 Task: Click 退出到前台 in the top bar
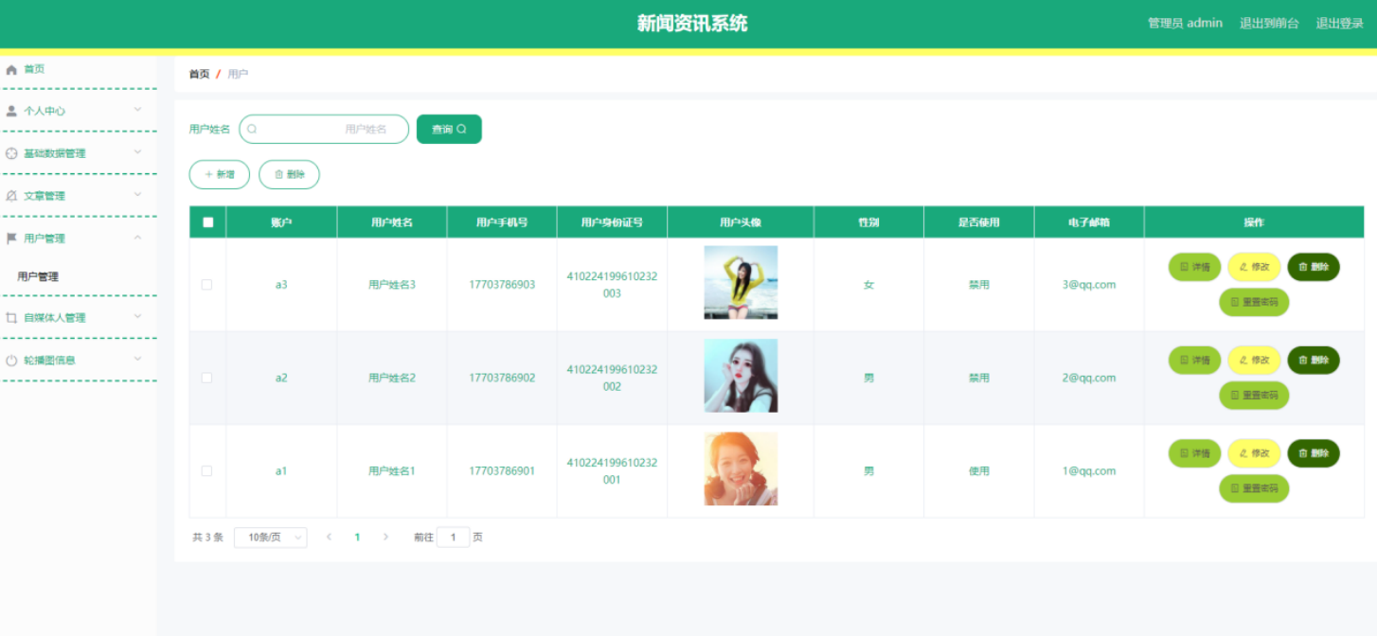(x=1269, y=24)
